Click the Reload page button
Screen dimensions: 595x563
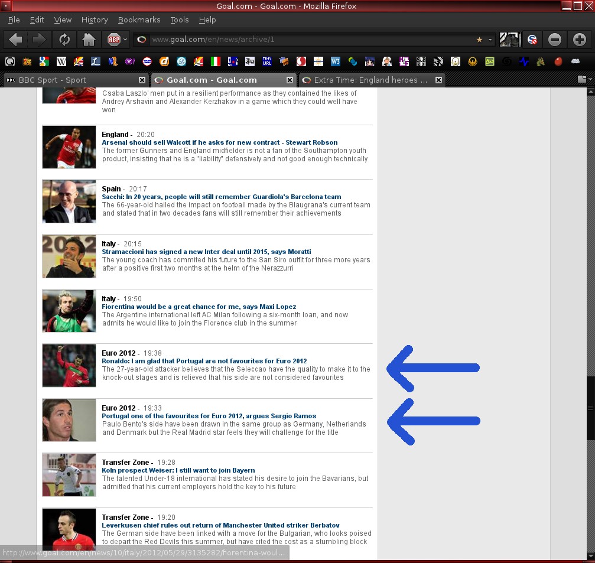63,40
